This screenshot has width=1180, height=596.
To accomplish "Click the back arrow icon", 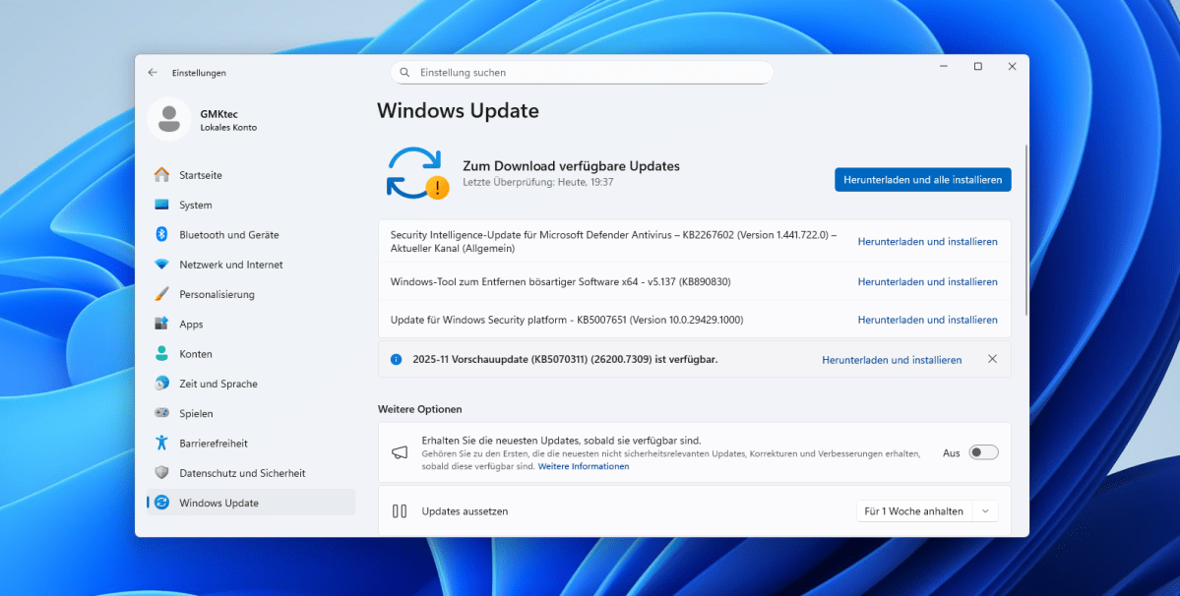I will 152,72.
